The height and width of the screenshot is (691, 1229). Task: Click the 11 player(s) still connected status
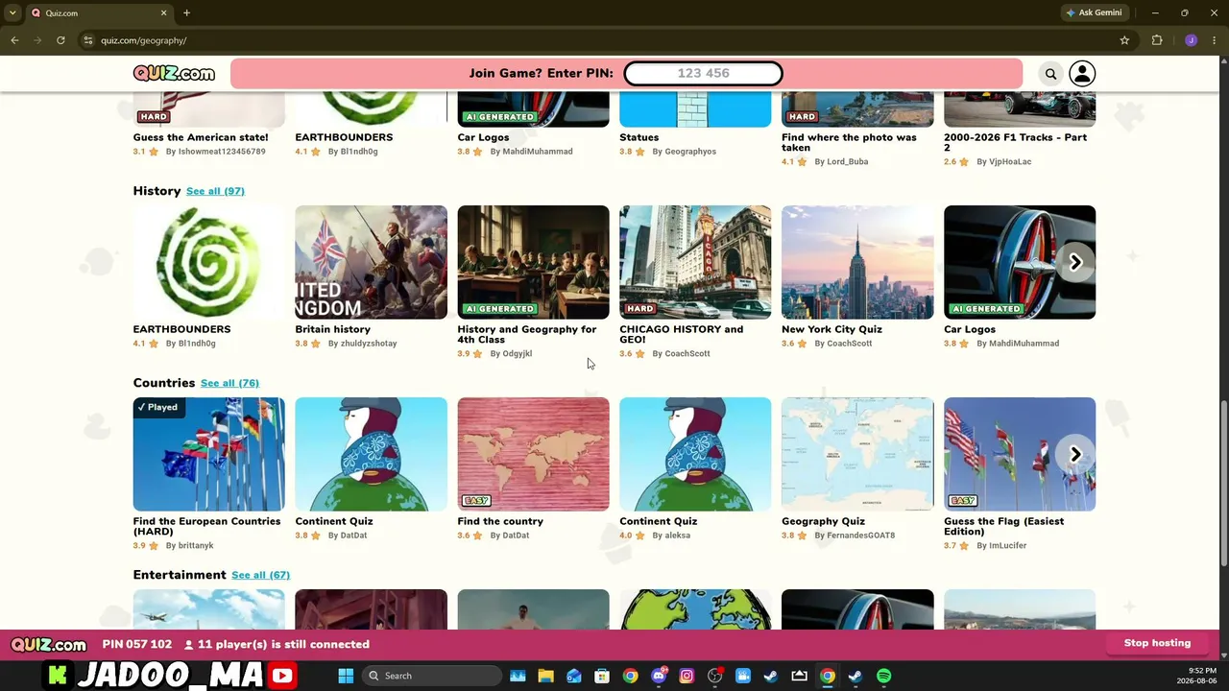pyautogui.click(x=277, y=644)
